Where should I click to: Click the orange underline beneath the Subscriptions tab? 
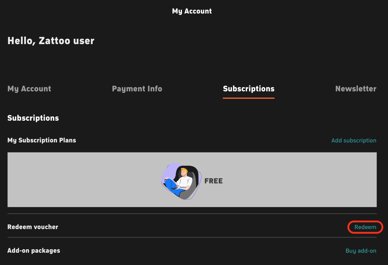point(249,98)
